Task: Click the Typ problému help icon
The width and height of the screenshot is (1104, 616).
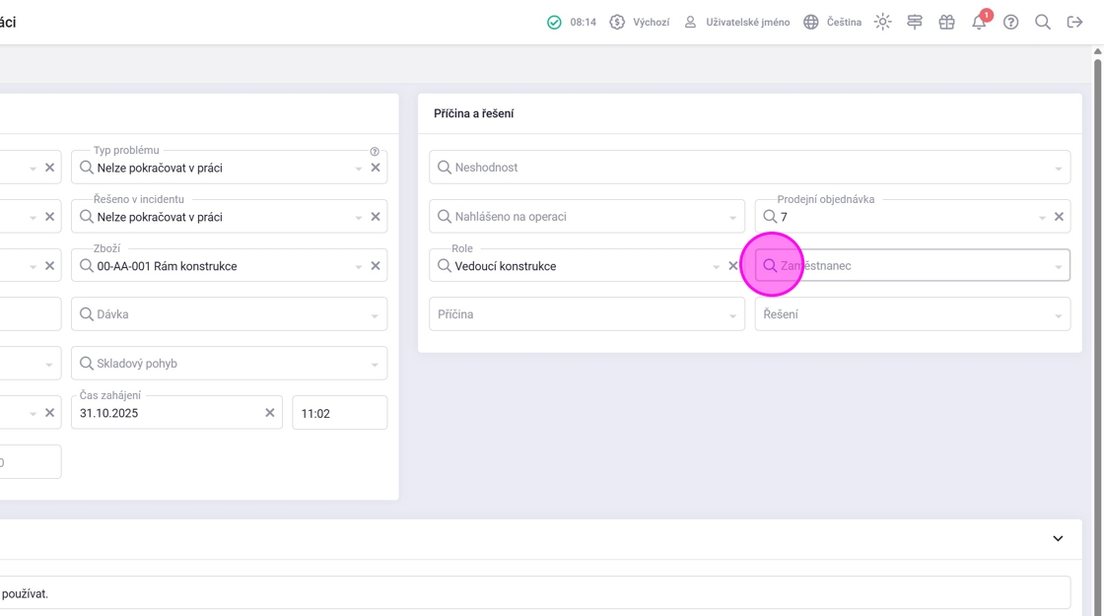Action: [375, 152]
